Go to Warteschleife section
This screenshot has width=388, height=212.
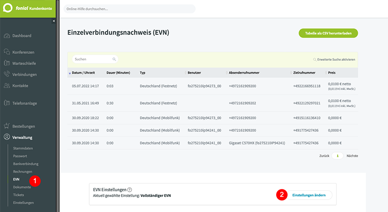(24, 63)
